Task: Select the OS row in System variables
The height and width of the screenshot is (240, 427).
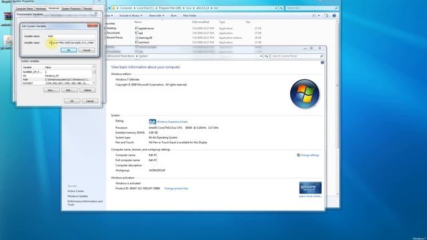Action: [x=57, y=75]
